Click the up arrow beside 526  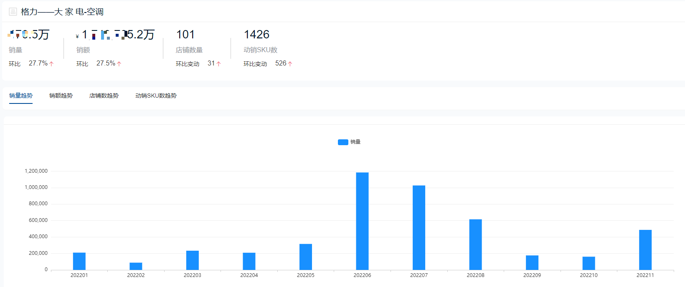pos(290,64)
